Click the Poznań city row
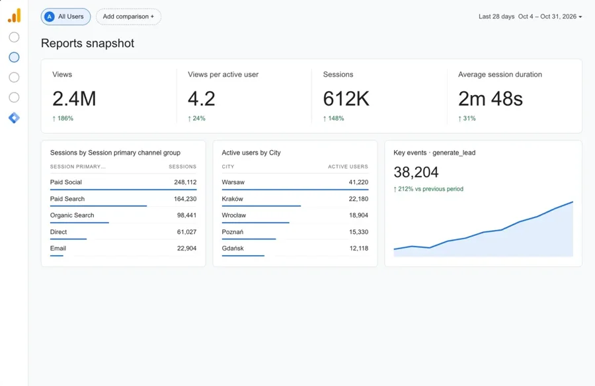The height and width of the screenshot is (386, 595). 295,232
